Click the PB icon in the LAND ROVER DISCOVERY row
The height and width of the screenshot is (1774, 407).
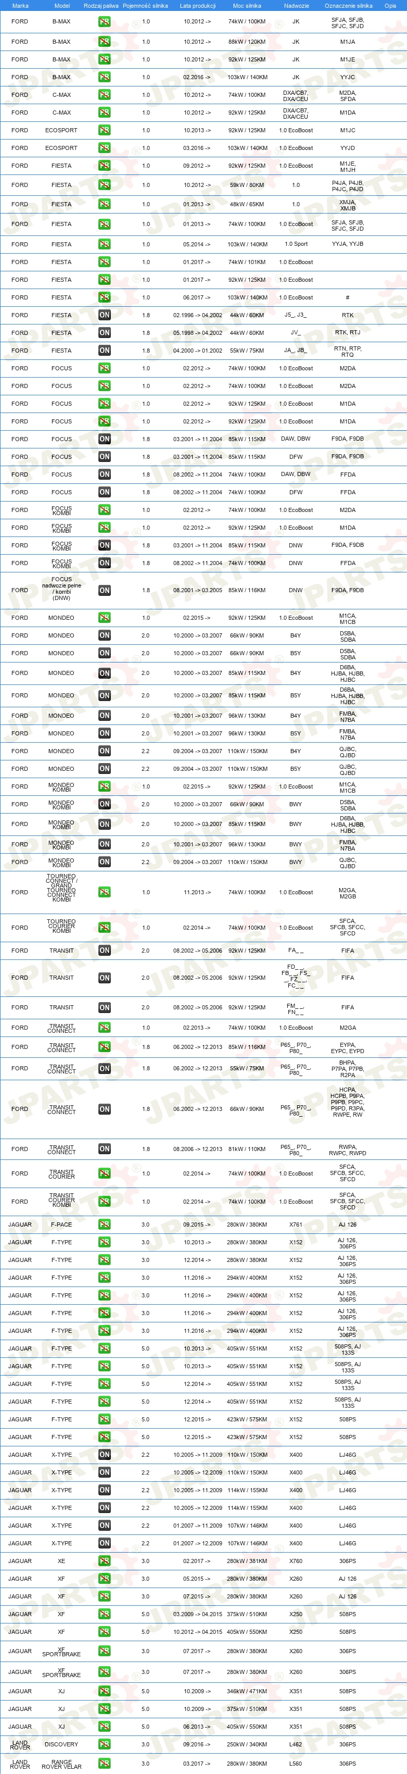tap(104, 1744)
